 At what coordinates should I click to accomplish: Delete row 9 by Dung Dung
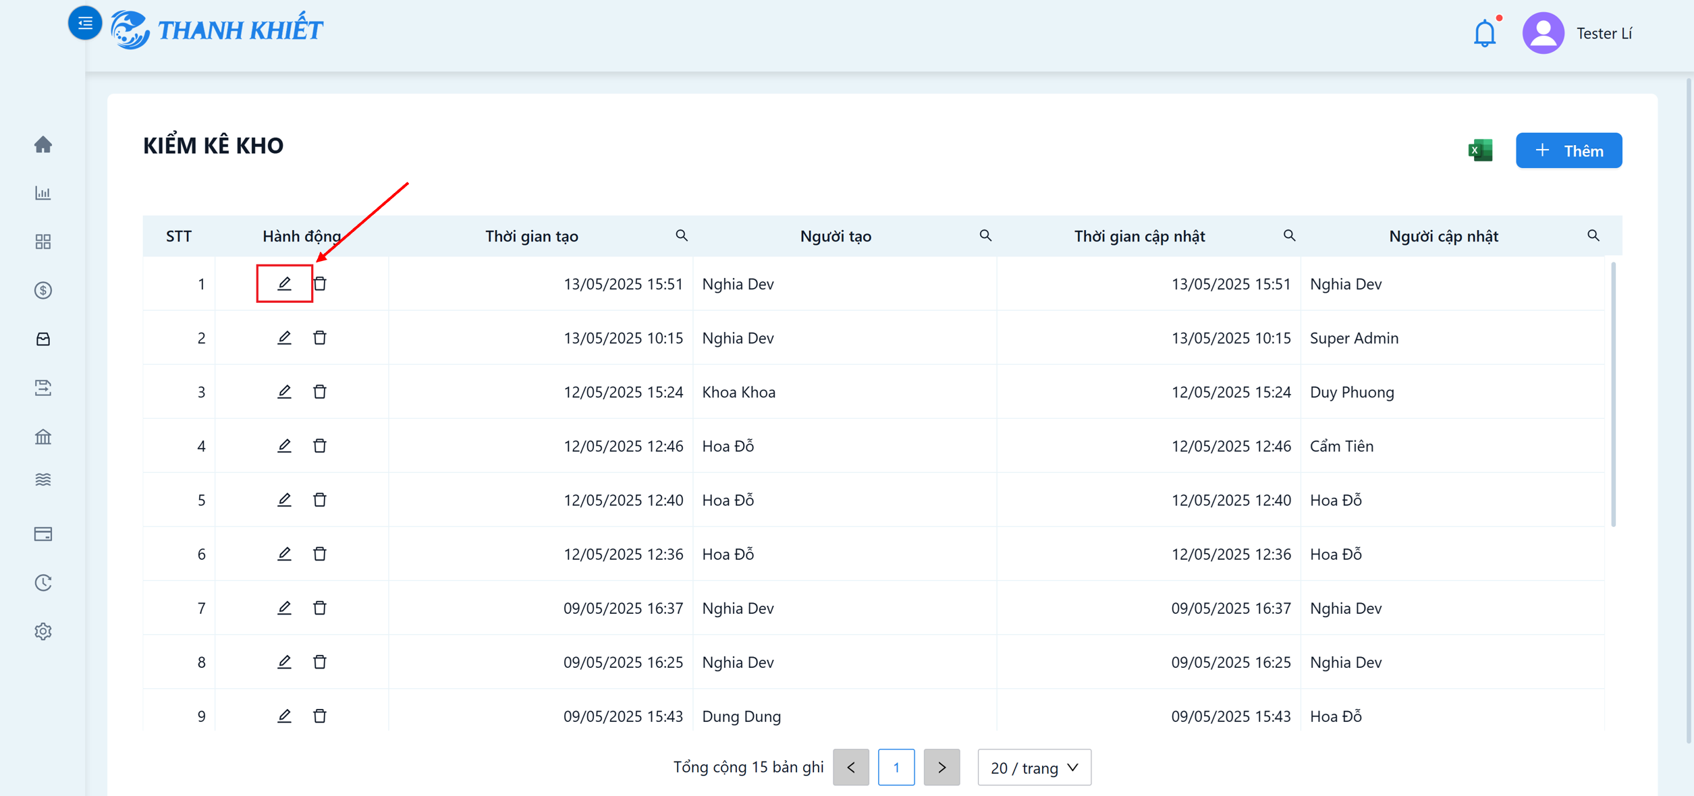[320, 715]
